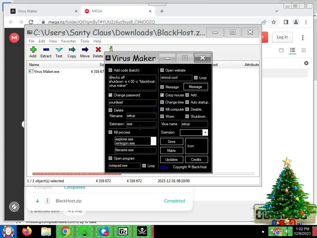Open Chrome side panel icon
Viewport: 317px width, 238px height.
click(286, 22)
